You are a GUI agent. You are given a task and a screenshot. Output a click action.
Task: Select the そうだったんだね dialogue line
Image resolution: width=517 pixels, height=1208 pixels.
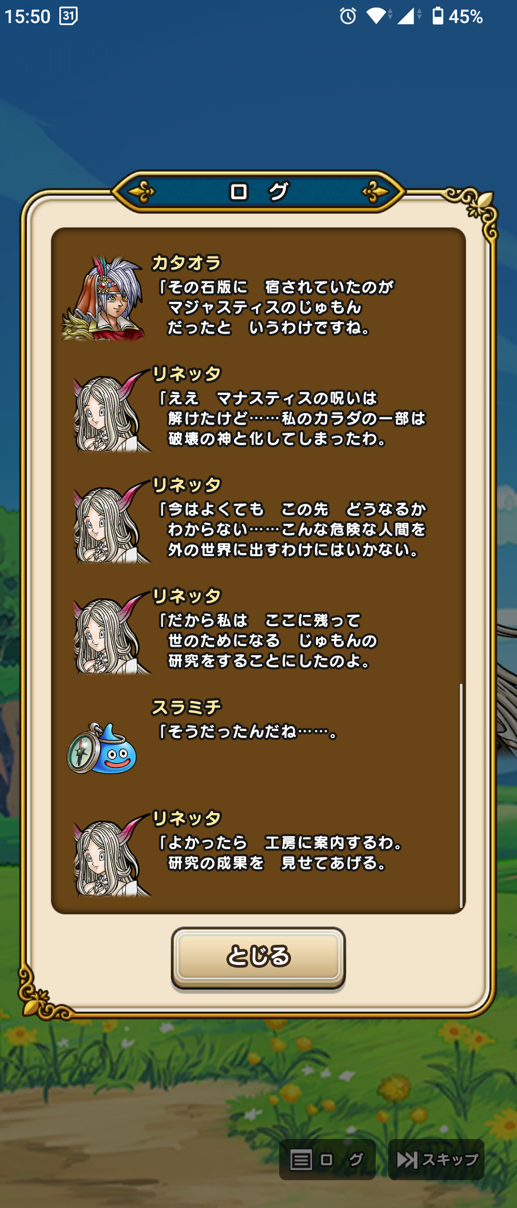coord(247,732)
